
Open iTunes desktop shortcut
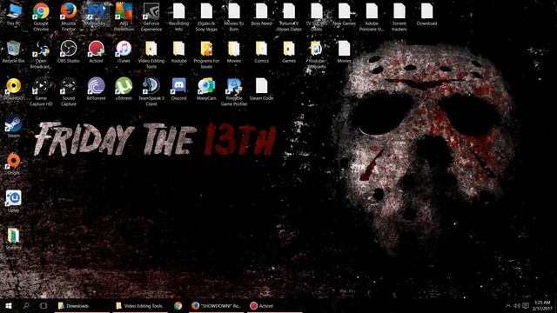tap(124, 52)
